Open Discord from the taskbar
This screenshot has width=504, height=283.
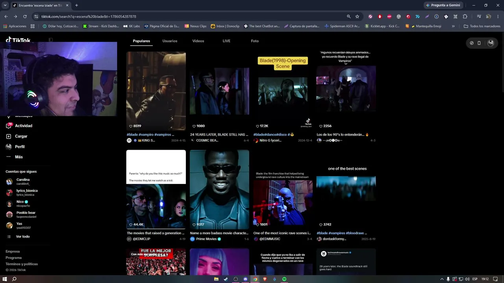[245, 279]
